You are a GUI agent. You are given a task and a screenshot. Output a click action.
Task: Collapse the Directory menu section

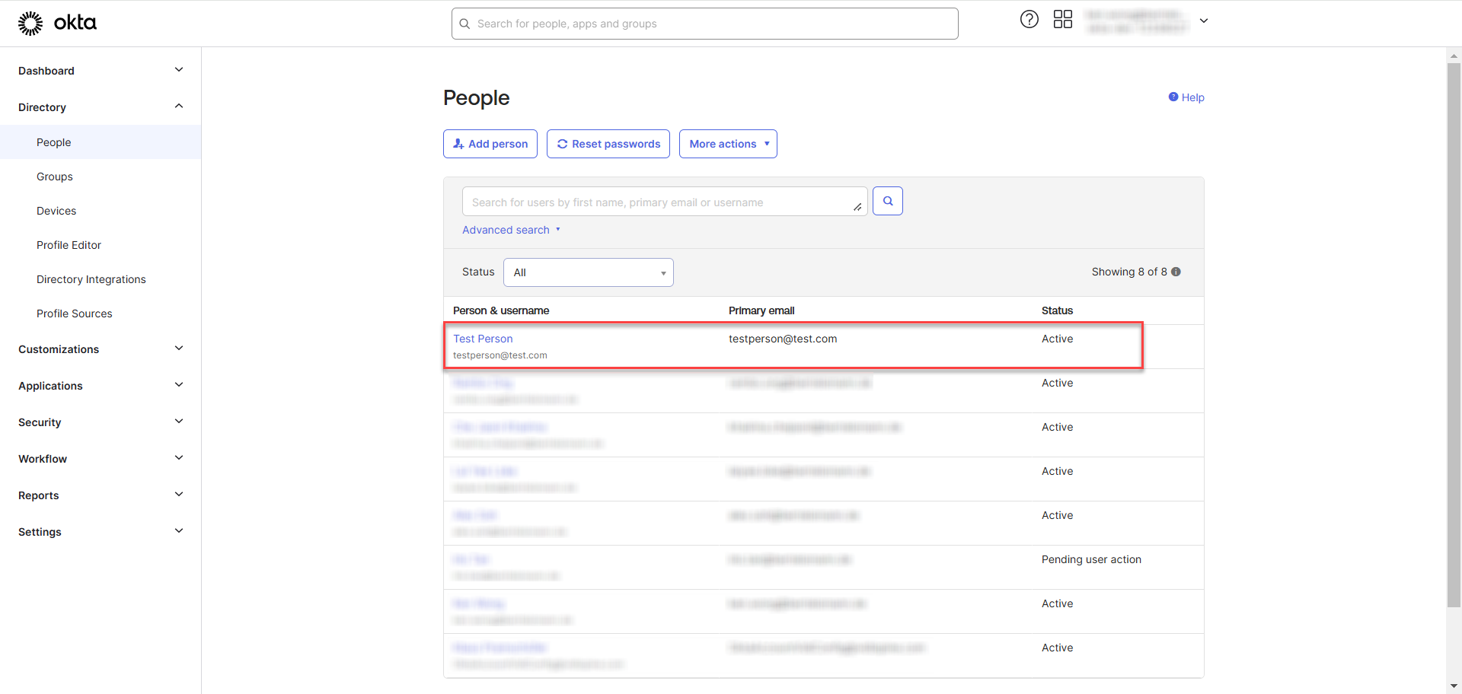tap(179, 107)
